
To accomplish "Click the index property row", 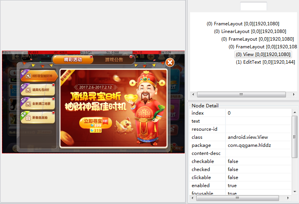I will pyautogui.click(x=240, y=113).
